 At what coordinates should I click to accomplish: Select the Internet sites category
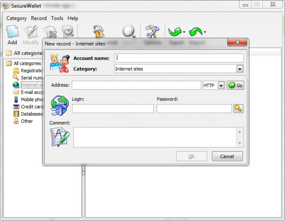coord(32,85)
